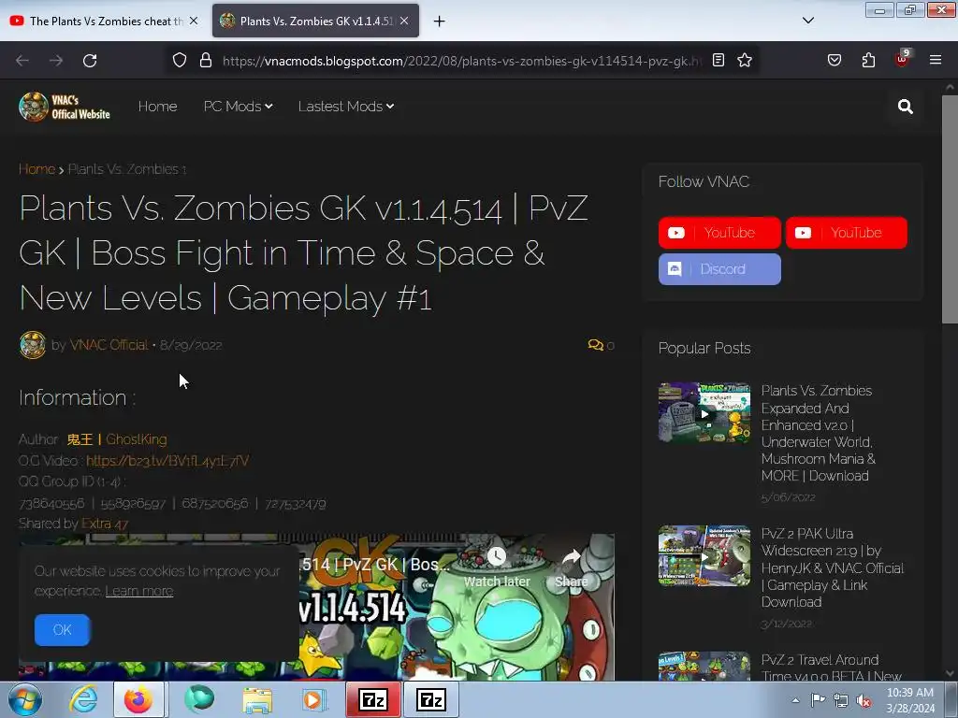Click the address bar URL field
This screenshot has width=958, height=718.
[461, 61]
